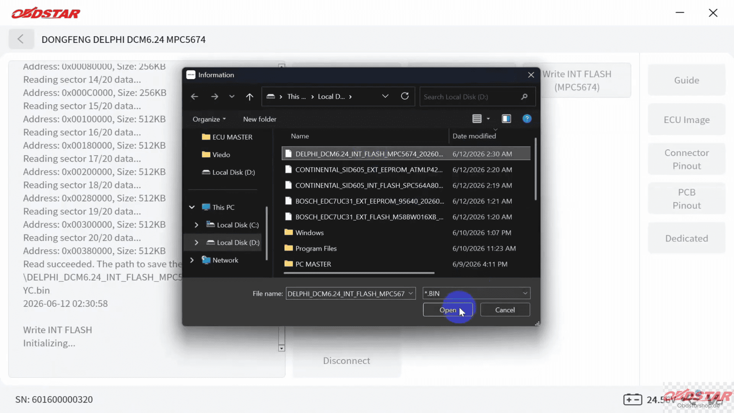Open file dialog help icon
The height and width of the screenshot is (413, 734).
tap(527, 119)
